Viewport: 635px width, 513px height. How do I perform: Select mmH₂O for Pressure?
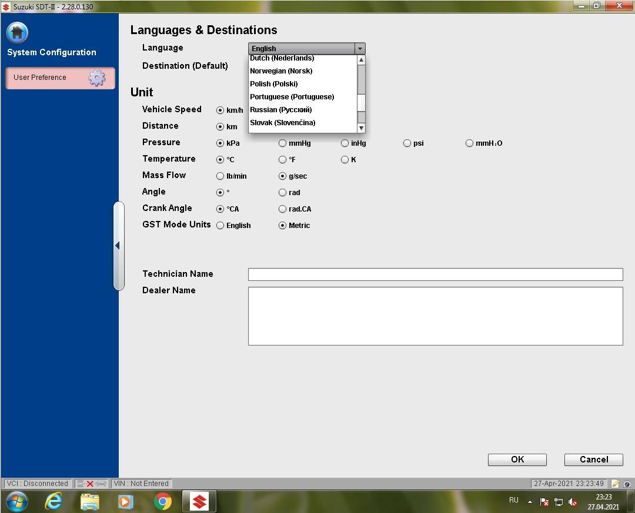pyautogui.click(x=469, y=143)
